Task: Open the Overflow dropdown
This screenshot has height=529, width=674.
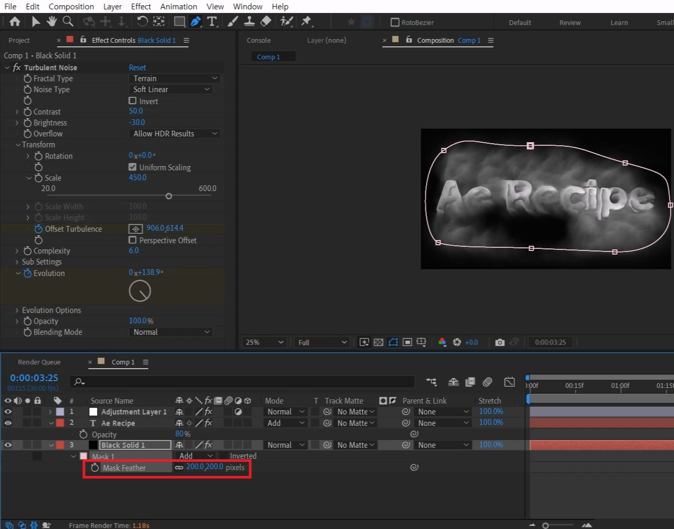Action: tap(175, 133)
